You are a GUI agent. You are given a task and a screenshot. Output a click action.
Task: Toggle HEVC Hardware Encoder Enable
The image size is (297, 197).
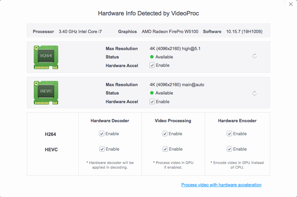coord(229,149)
